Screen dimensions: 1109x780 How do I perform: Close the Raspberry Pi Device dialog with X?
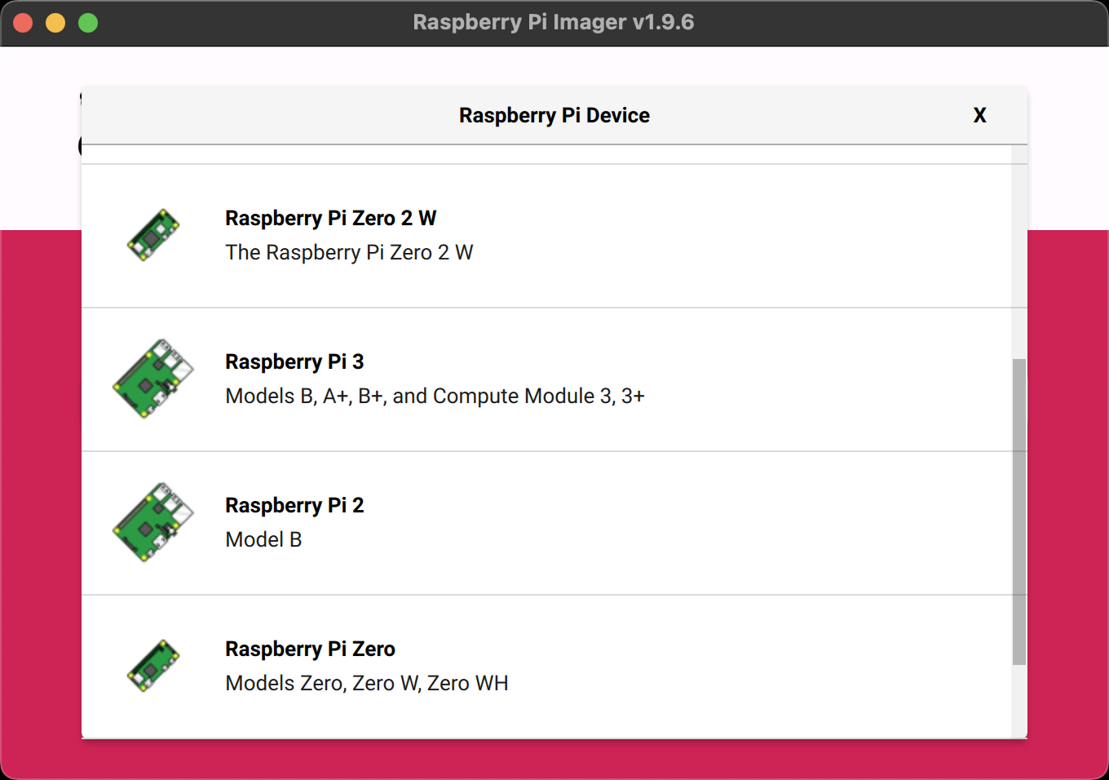979,115
